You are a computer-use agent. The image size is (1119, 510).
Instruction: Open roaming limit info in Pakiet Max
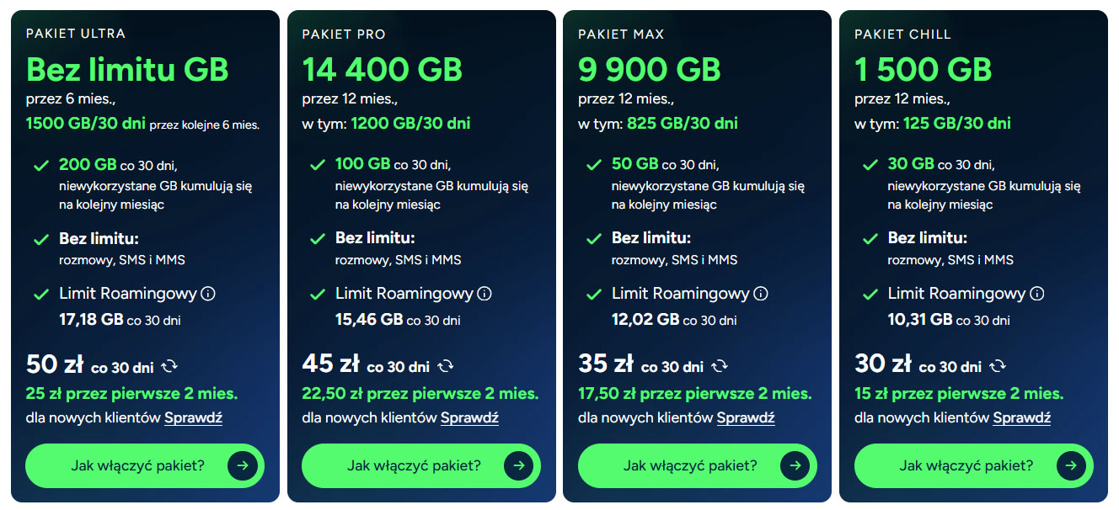(761, 294)
